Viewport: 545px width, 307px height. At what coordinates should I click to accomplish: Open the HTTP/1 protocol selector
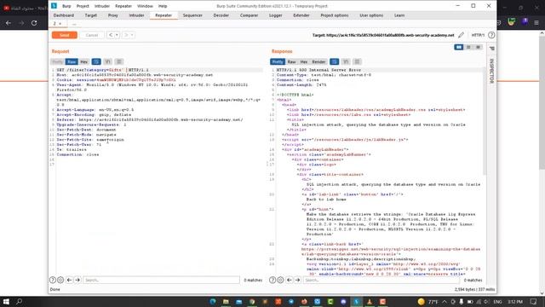point(478,35)
